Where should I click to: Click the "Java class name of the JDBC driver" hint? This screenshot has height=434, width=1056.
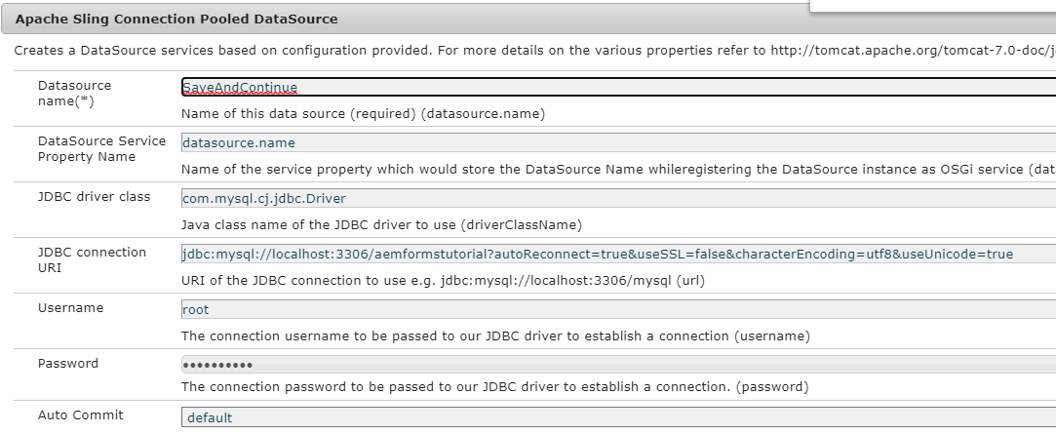[381, 224]
